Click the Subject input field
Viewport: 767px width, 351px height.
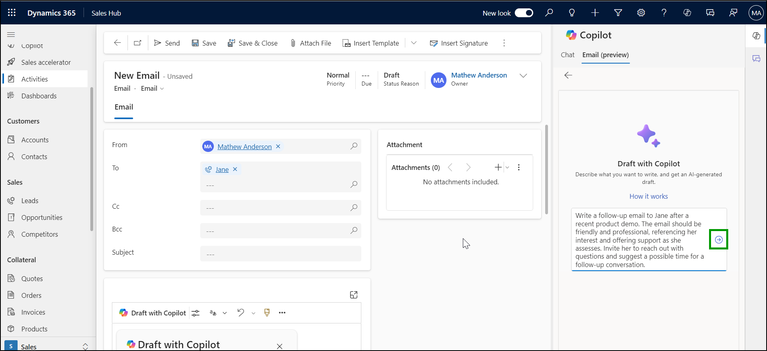click(281, 254)
